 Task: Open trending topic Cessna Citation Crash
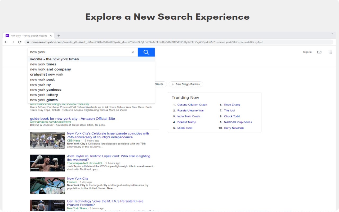pos(192,105)
